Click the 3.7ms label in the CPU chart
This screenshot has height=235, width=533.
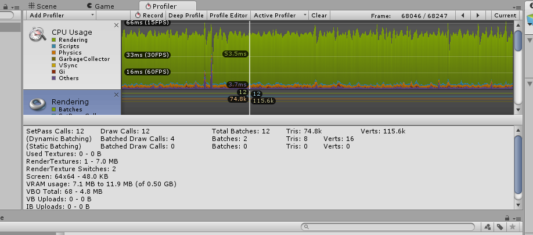pos(237,85)
